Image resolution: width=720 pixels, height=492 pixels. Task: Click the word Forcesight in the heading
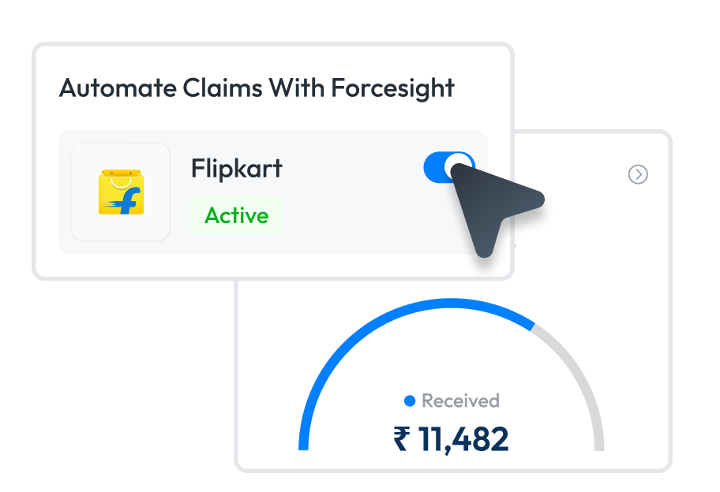392,88
